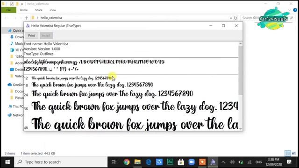Maximize the Hello Valentica font window
This screenshot has width=299, height=168.
coord(223,26)
